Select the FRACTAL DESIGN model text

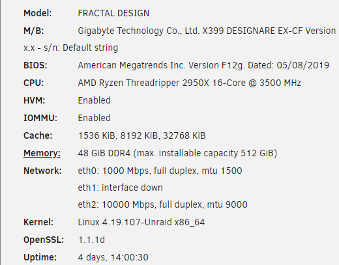pyautogui.click(x=113, y=13)
